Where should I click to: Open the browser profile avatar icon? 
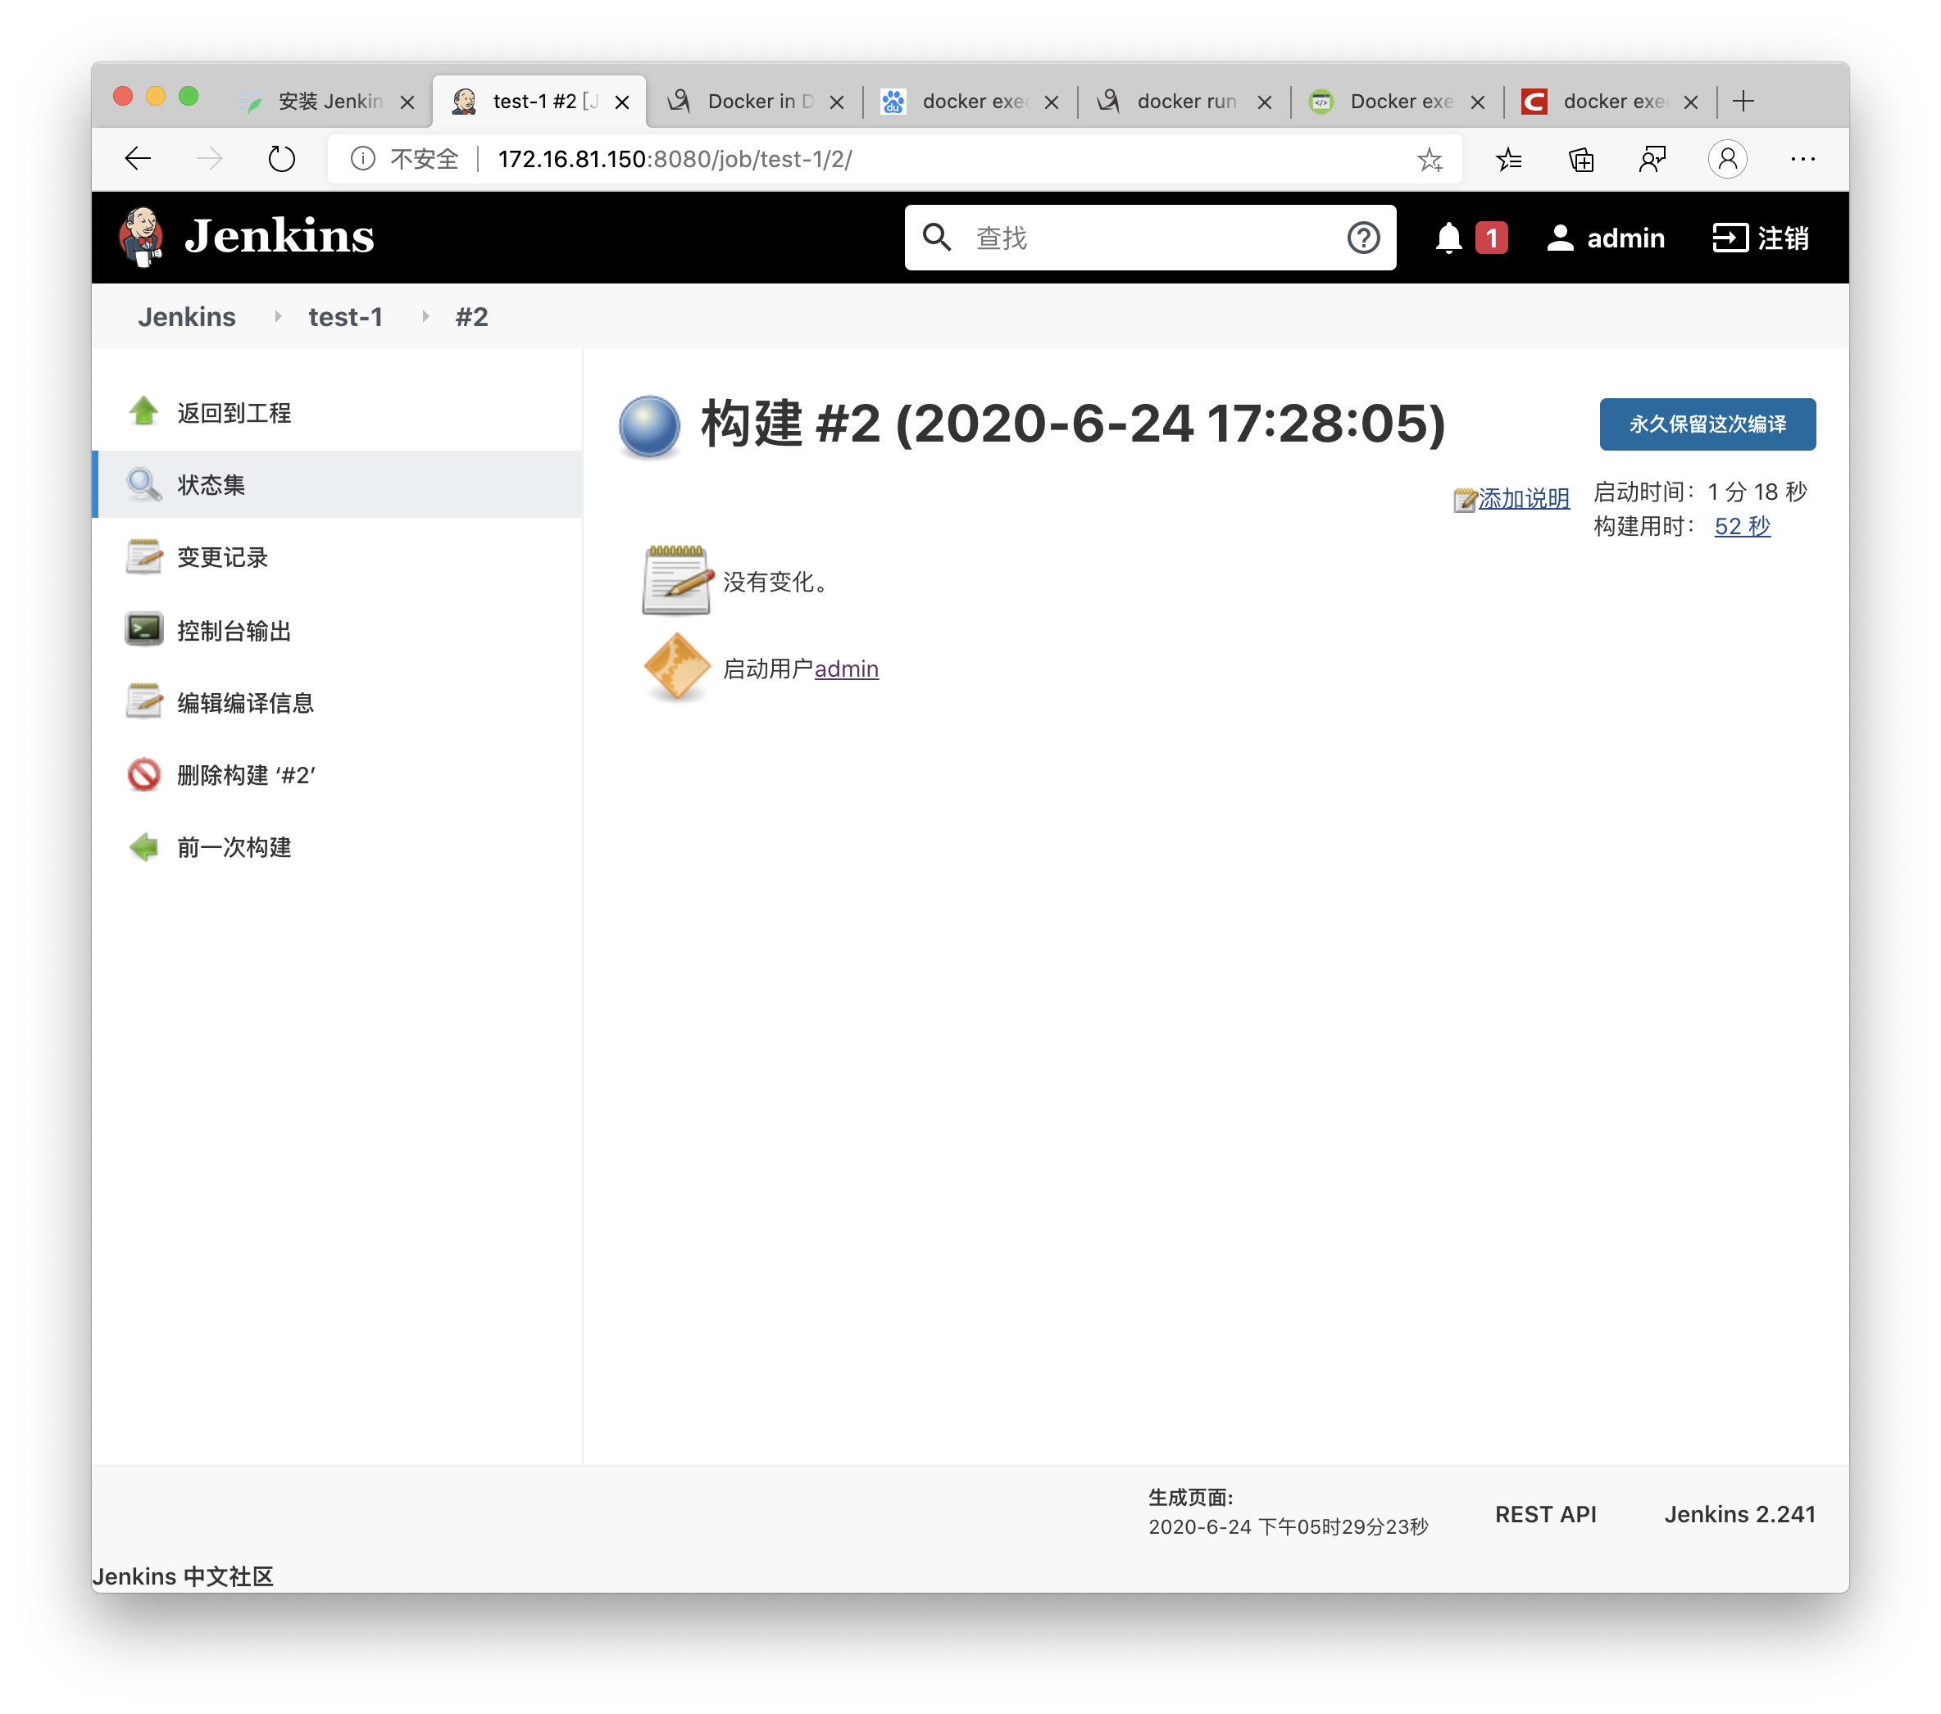tap(1727, 158)
